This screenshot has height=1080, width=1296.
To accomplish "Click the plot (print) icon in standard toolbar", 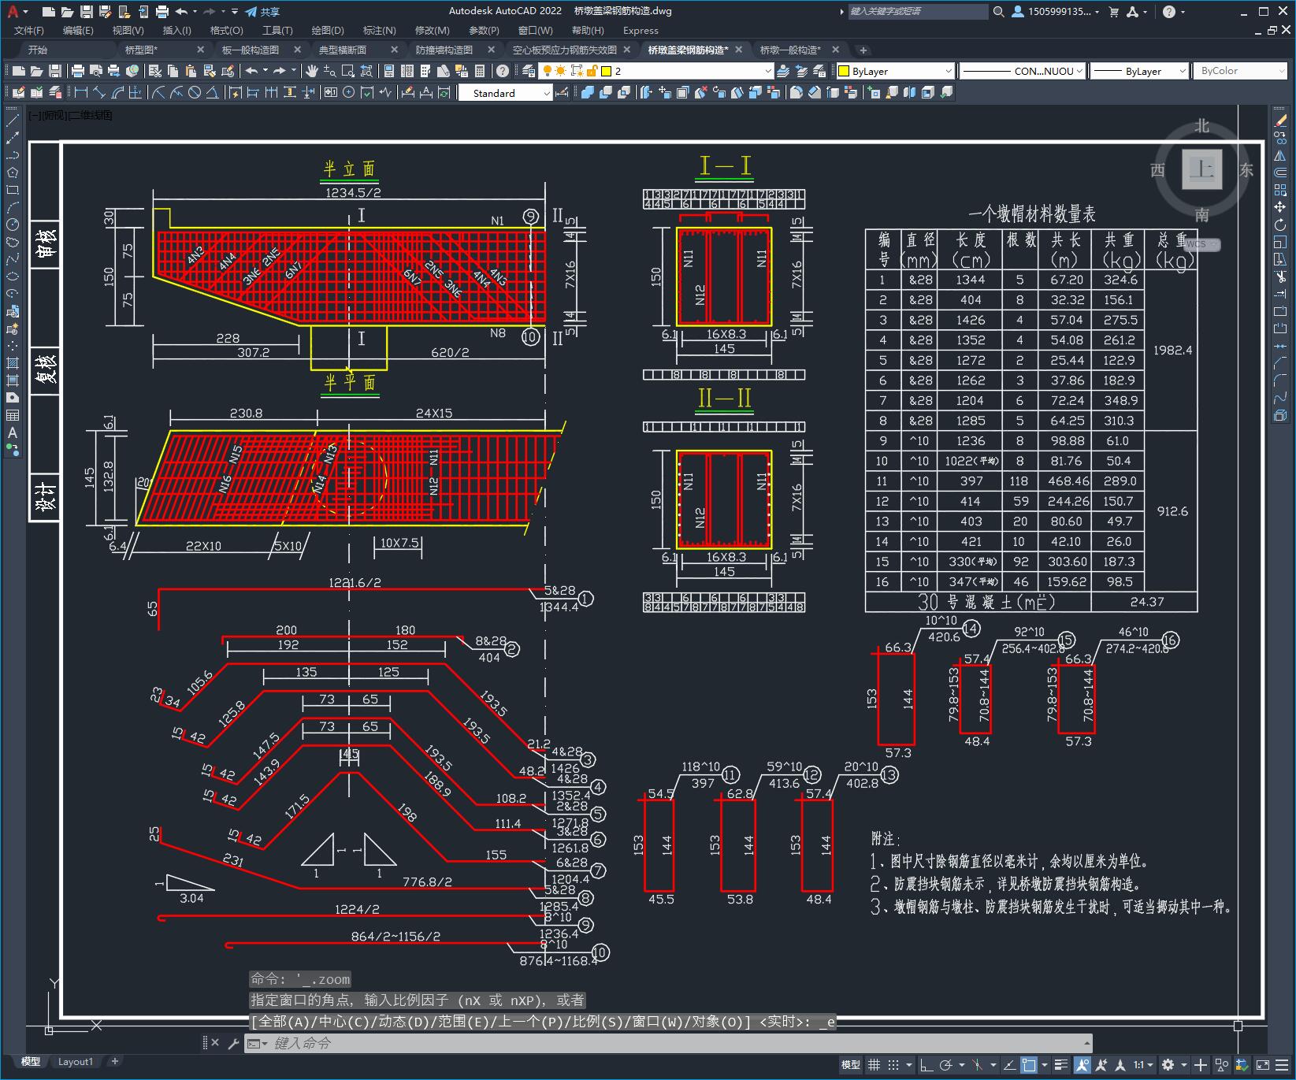I will coord(78,71).
